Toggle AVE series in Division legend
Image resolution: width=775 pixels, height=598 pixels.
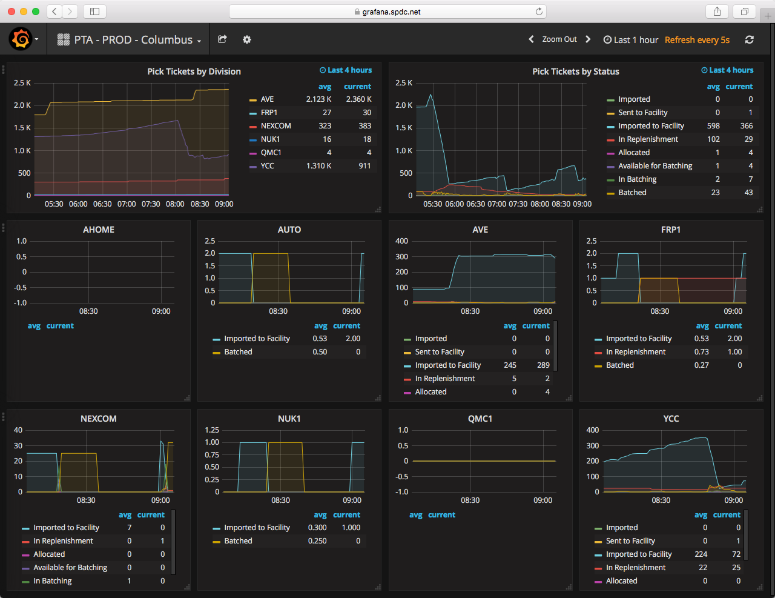tap(267, 99)
